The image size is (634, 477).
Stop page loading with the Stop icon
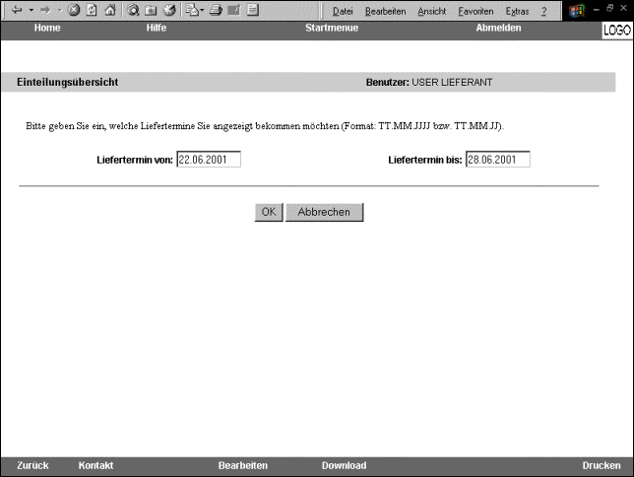click(x=74, y=10)
